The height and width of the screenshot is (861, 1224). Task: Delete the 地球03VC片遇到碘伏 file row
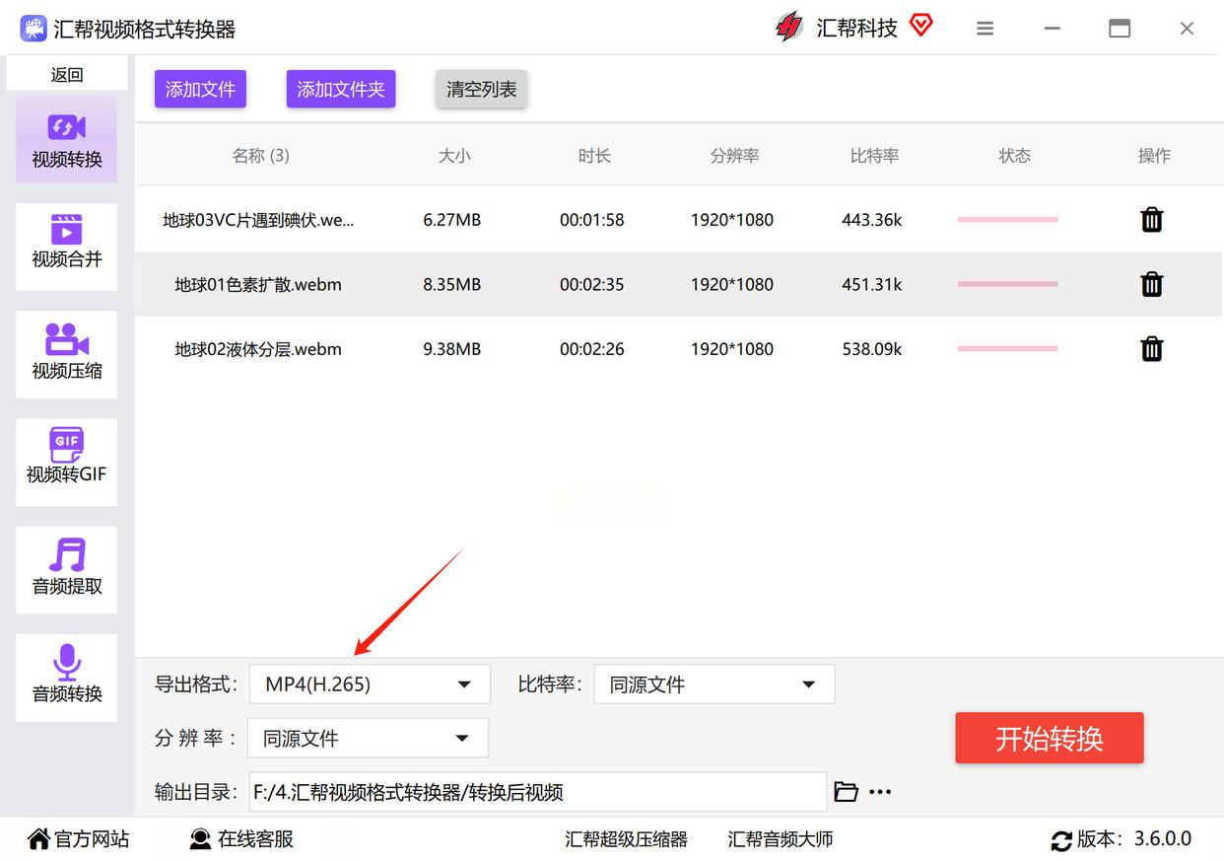(x=1151, y=220)
